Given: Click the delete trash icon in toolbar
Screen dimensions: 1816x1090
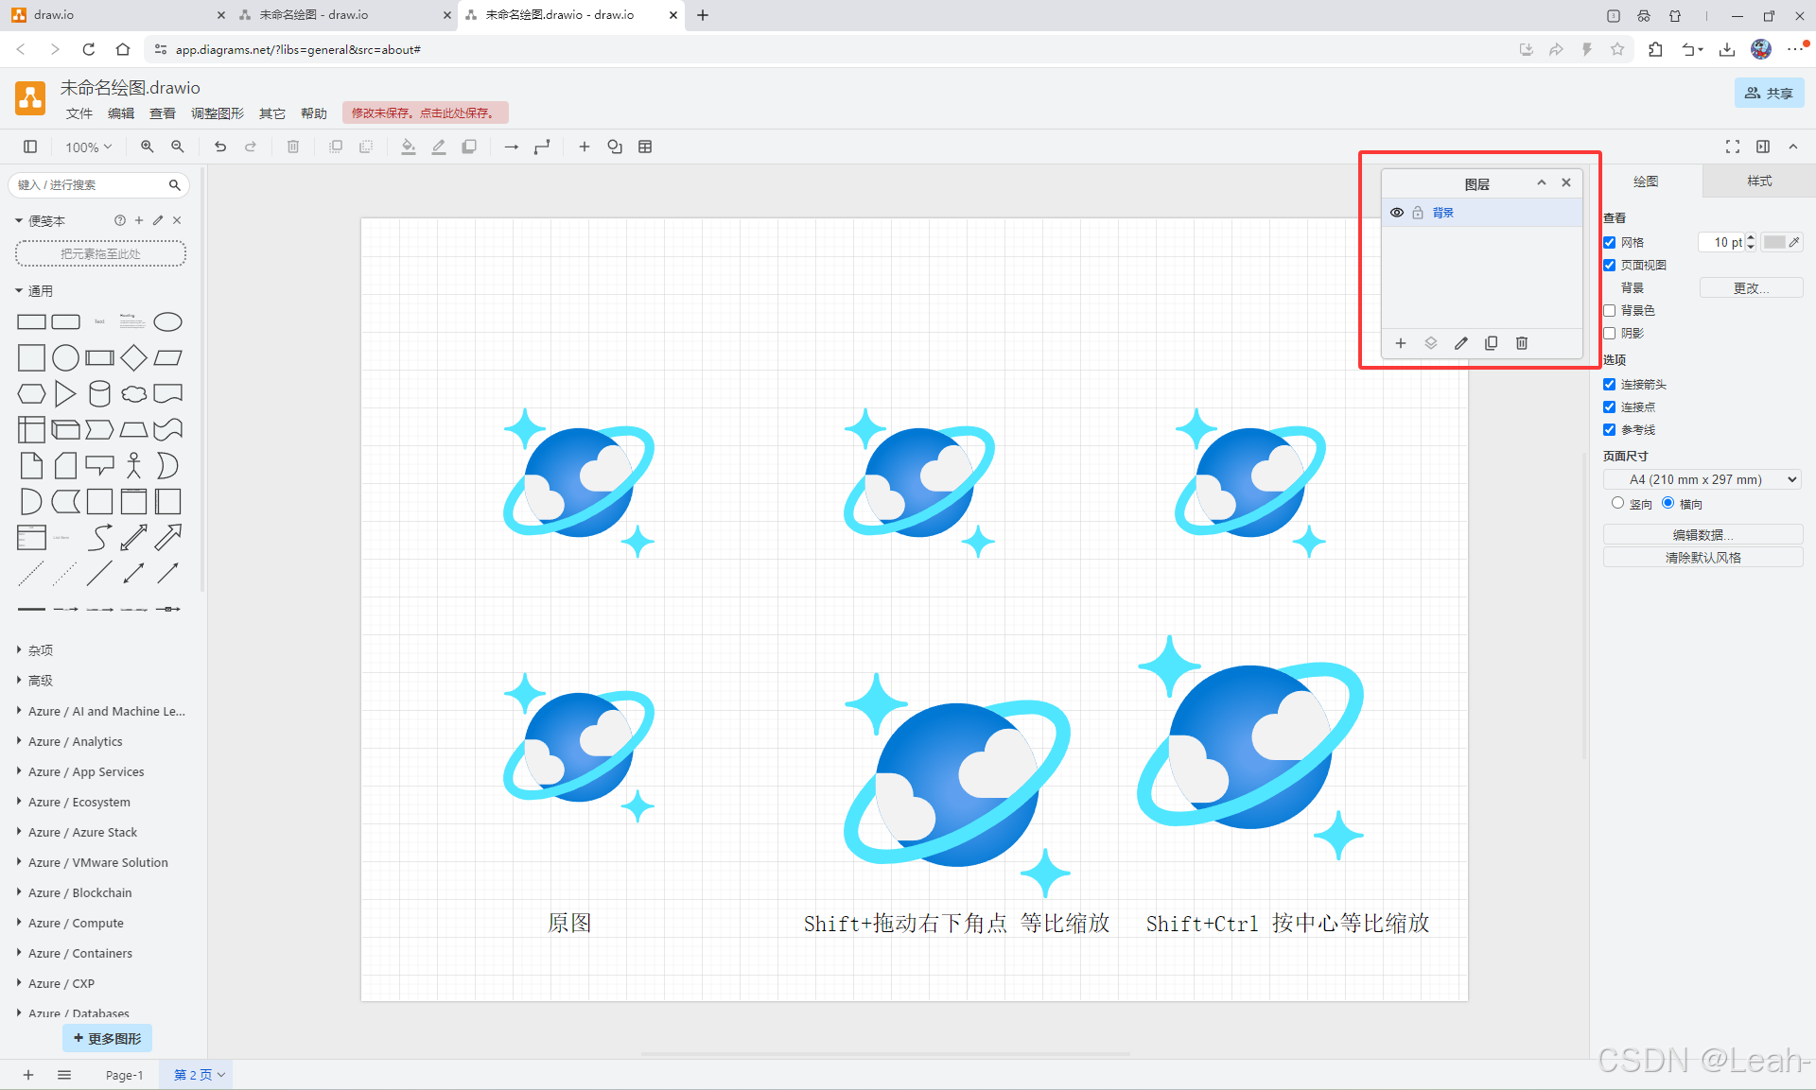Looking at the screenshot, I should point(293,147).
